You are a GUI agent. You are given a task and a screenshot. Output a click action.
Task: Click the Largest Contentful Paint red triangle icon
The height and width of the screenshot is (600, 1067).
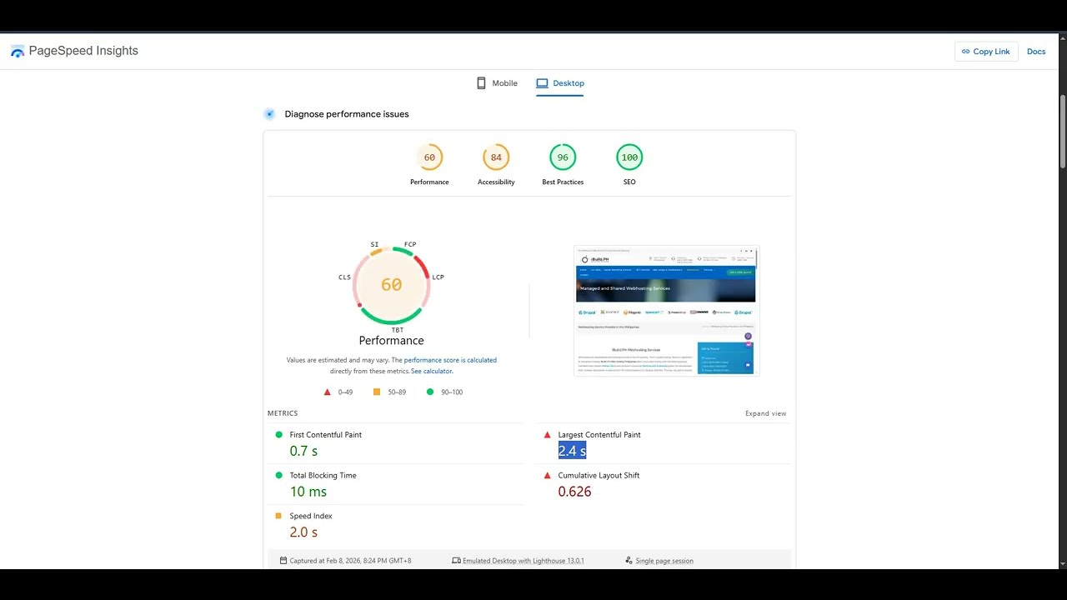pyautogui.click(x=548, y=434)
